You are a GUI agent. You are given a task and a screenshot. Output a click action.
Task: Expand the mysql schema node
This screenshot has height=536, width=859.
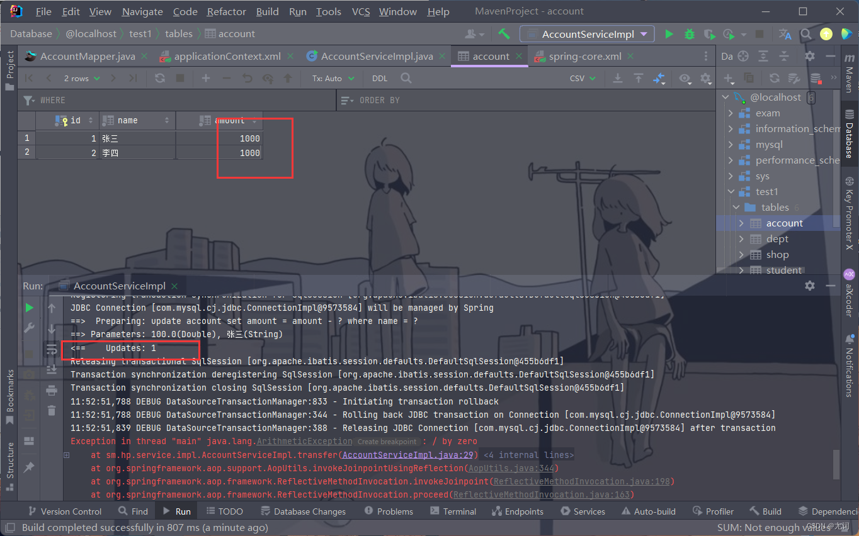tap(731, 145)
